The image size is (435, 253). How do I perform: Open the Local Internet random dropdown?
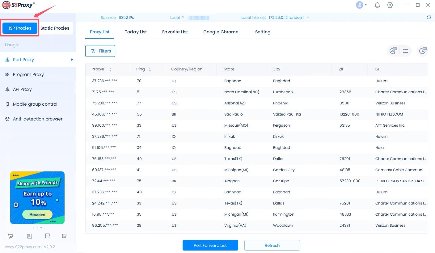coord(308,18)
